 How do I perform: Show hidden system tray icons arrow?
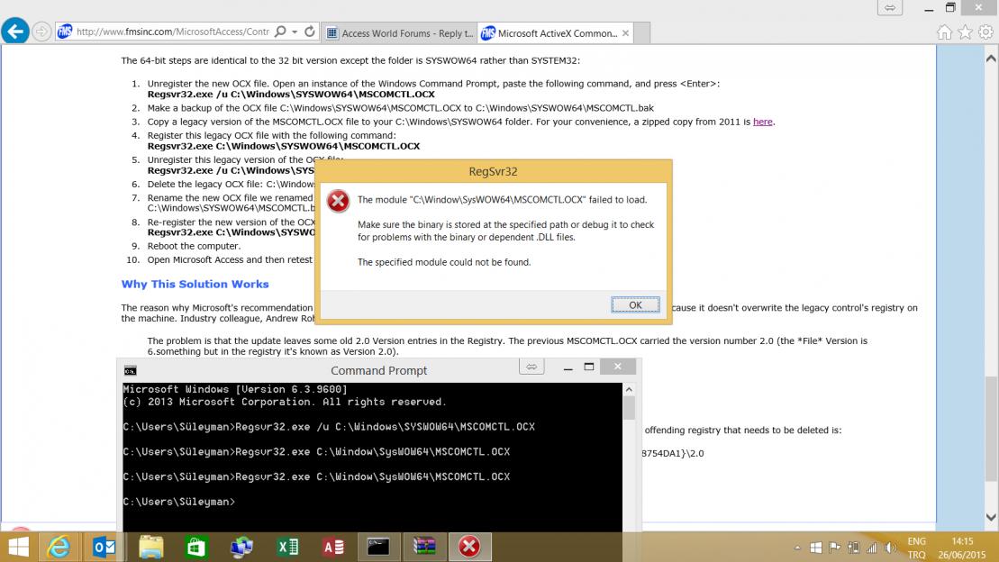coord(797,548)
